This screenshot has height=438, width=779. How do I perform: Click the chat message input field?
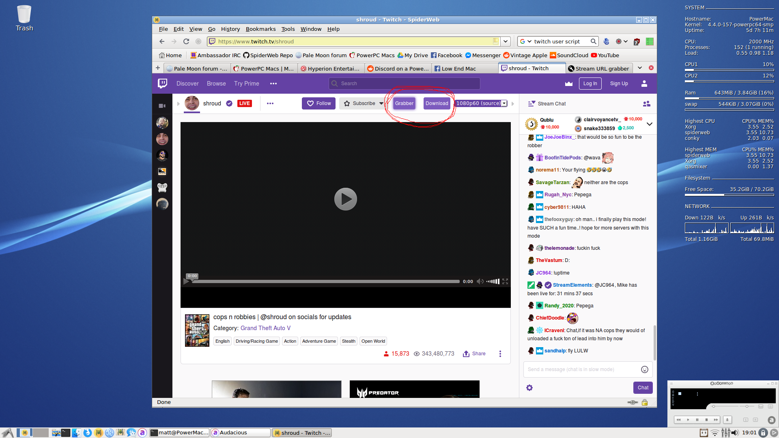click(x=580, y=369)
